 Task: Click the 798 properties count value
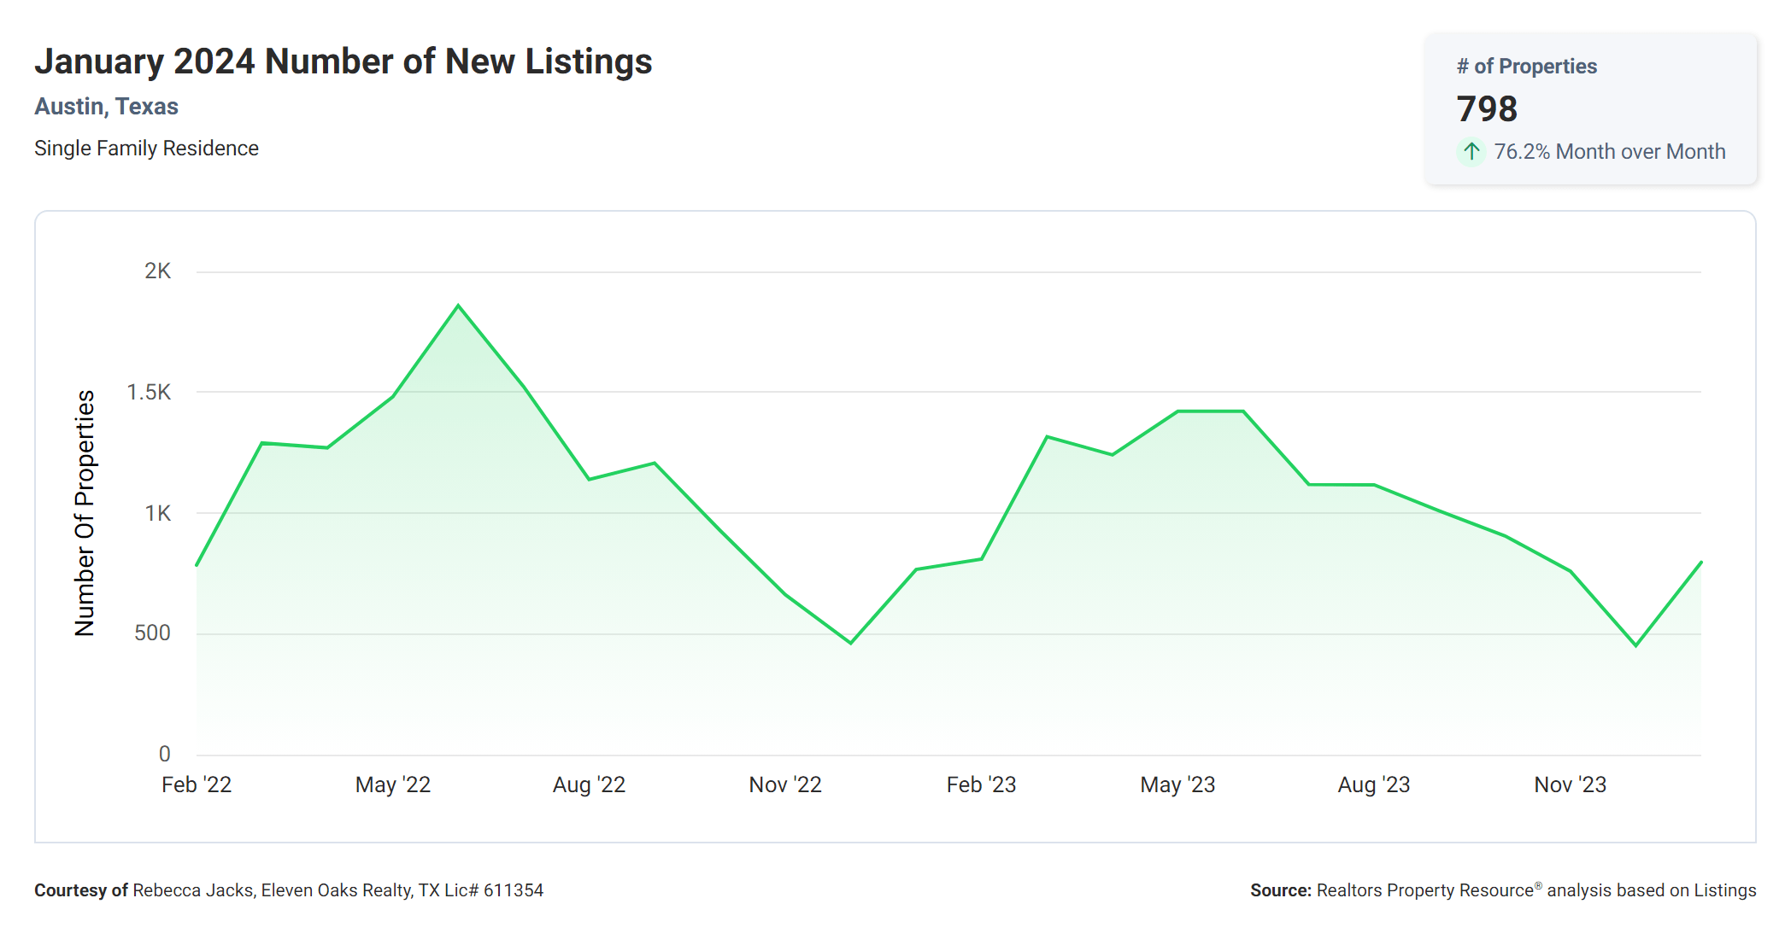click(x=1487, y=109)
